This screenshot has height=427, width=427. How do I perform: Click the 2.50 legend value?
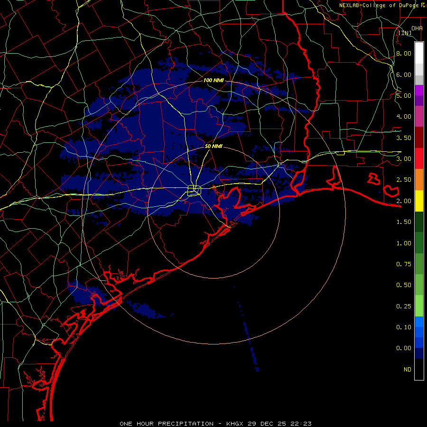coord(404,180)
